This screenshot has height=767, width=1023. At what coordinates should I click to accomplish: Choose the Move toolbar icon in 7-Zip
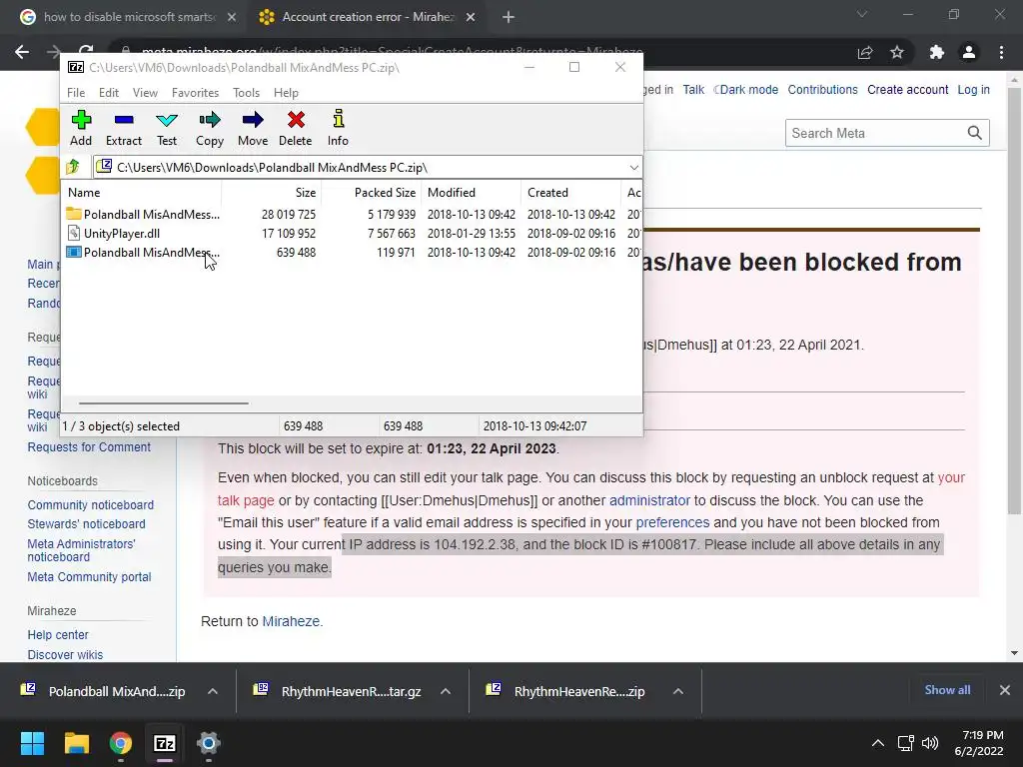pyautogui.click(x=253, y=128)
